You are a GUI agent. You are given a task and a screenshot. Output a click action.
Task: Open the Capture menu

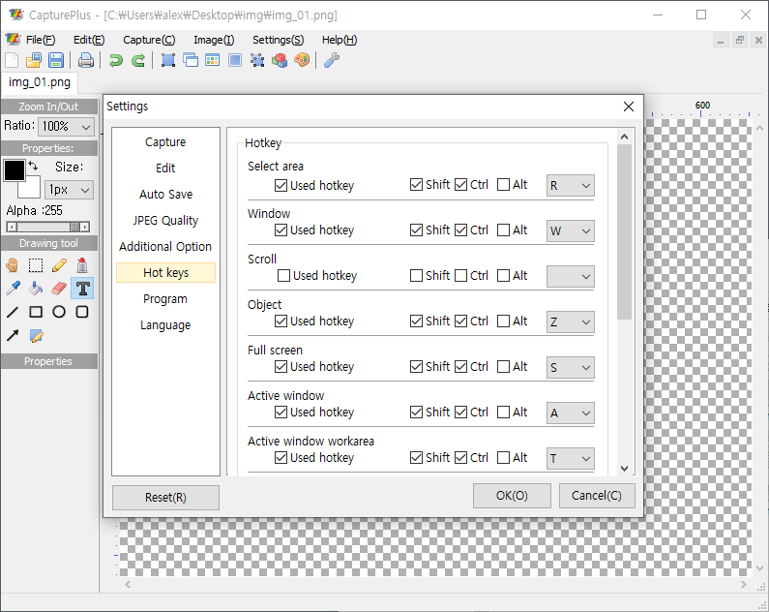click(x=149, y=40)
